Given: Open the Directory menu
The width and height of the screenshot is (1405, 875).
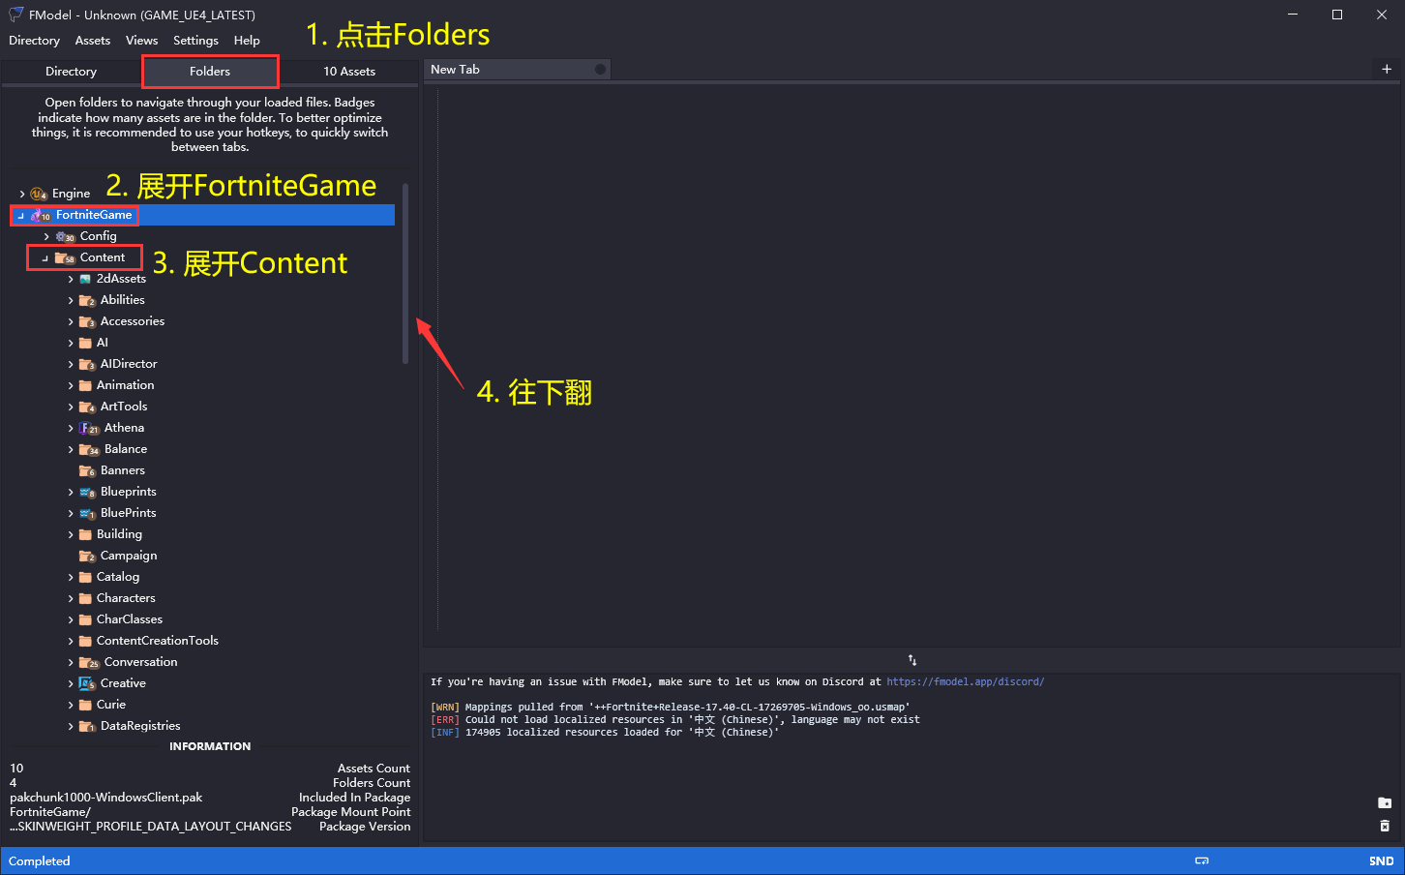Looking at the screenshot, I should tap(34, 41).
